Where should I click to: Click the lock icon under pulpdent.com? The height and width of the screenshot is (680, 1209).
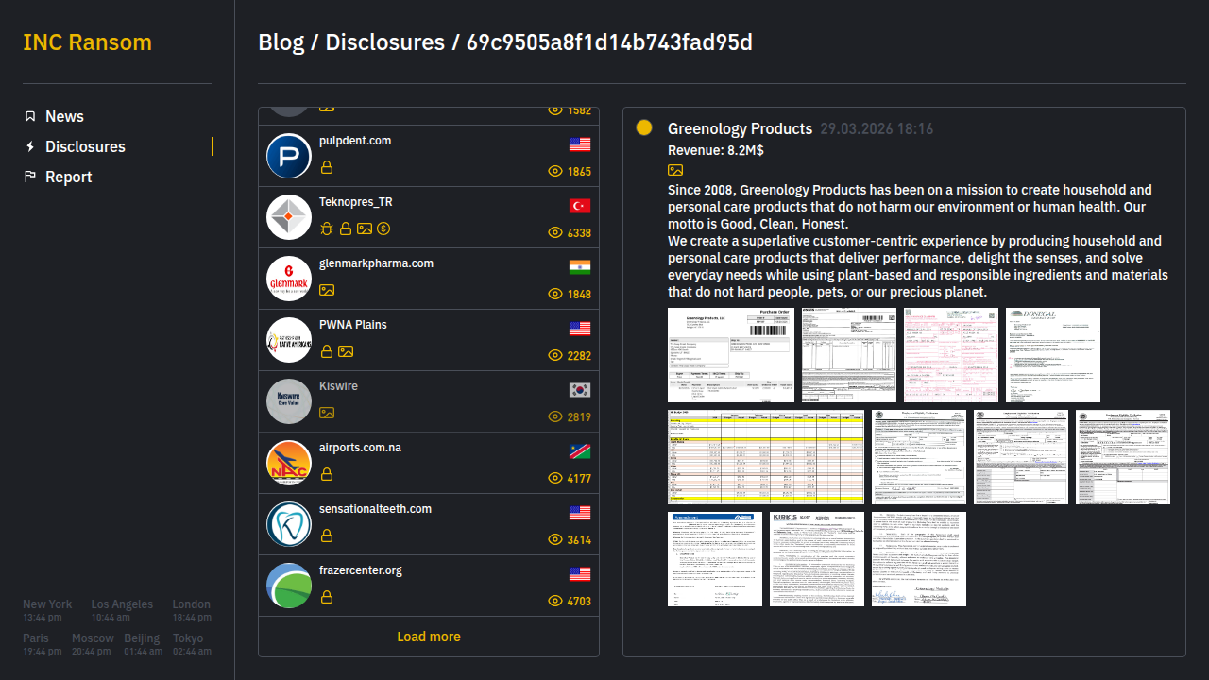click(x=327, y=167)
